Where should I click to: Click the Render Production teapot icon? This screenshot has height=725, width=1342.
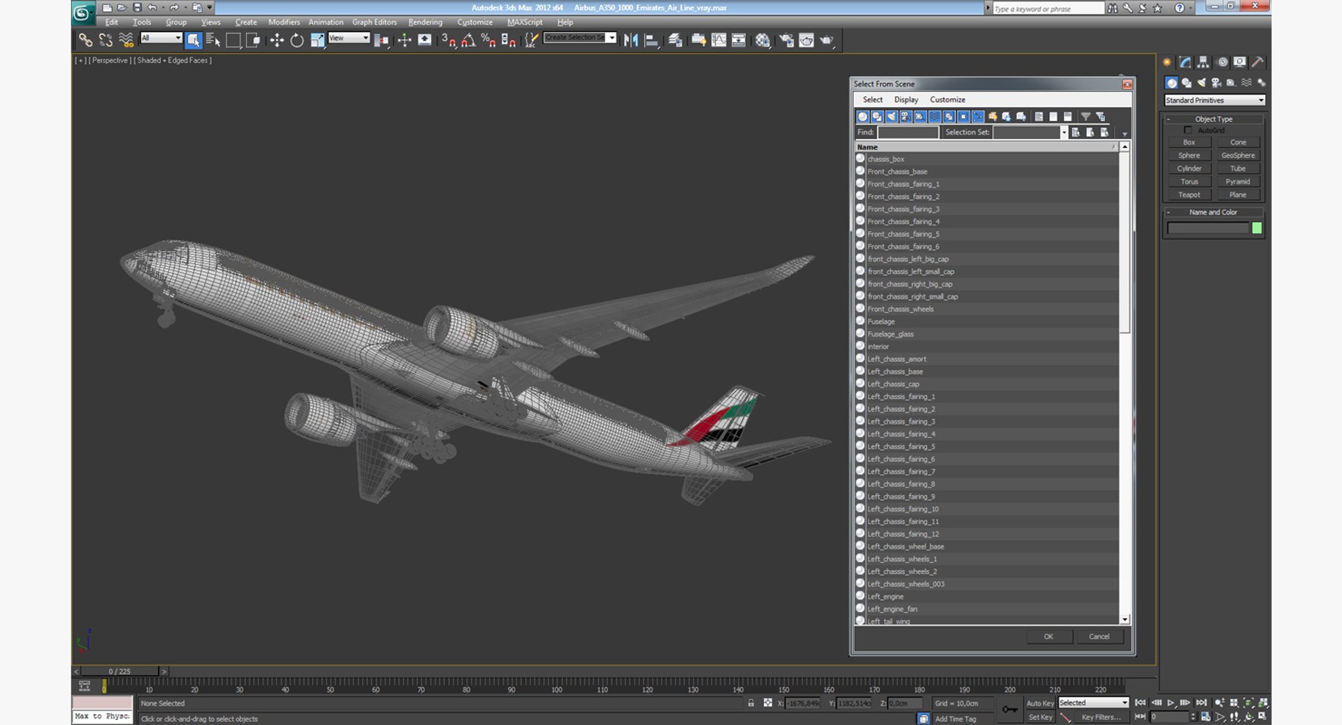(826, 41)
